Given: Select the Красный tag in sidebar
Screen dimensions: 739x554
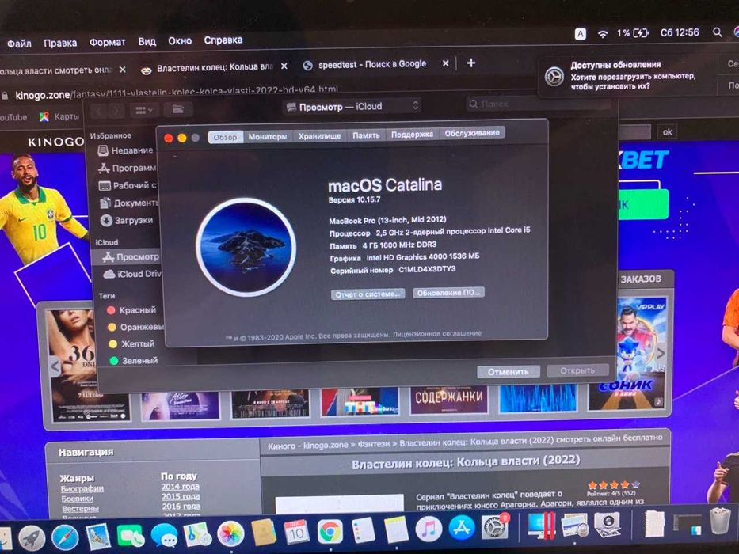Looking at the screenshot, I should pyautogui.click(x=131, y=310).
